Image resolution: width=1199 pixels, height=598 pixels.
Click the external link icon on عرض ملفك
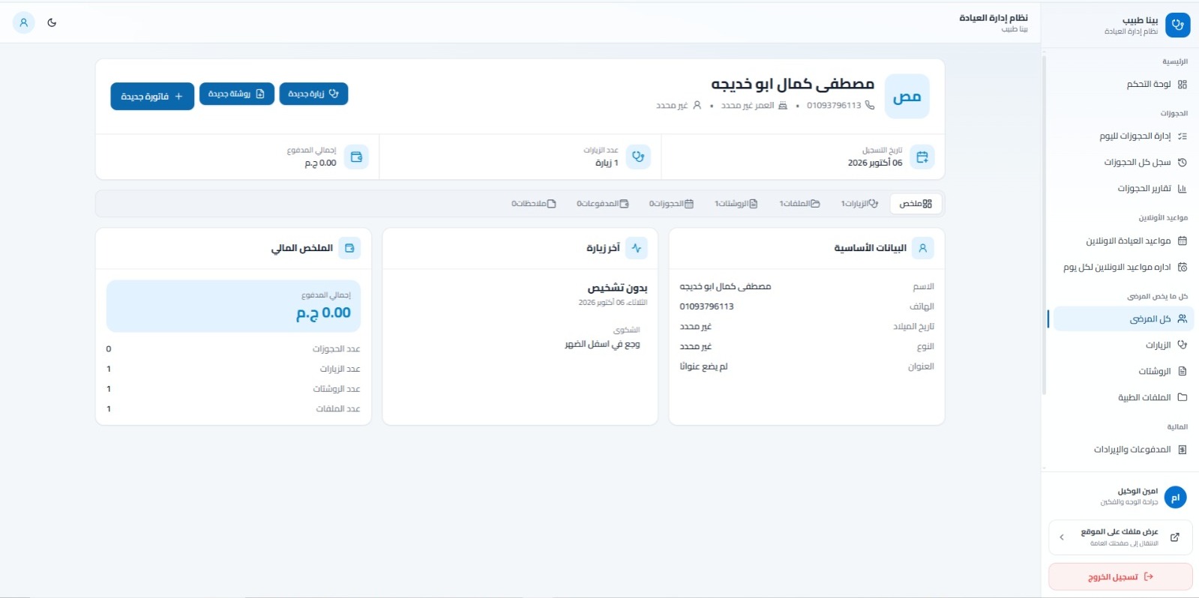[x=1175, y=537]
